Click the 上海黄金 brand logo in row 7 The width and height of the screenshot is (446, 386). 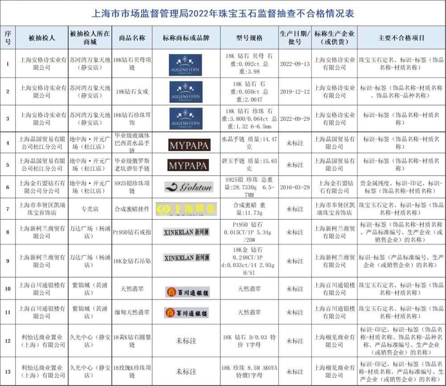coord(186,209)
